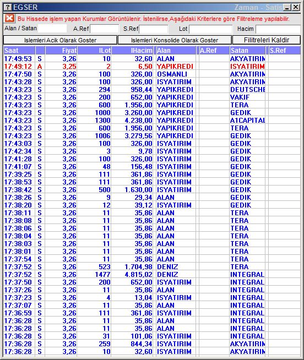
Task: Click the Satan column header
Action: pos(247,51)
